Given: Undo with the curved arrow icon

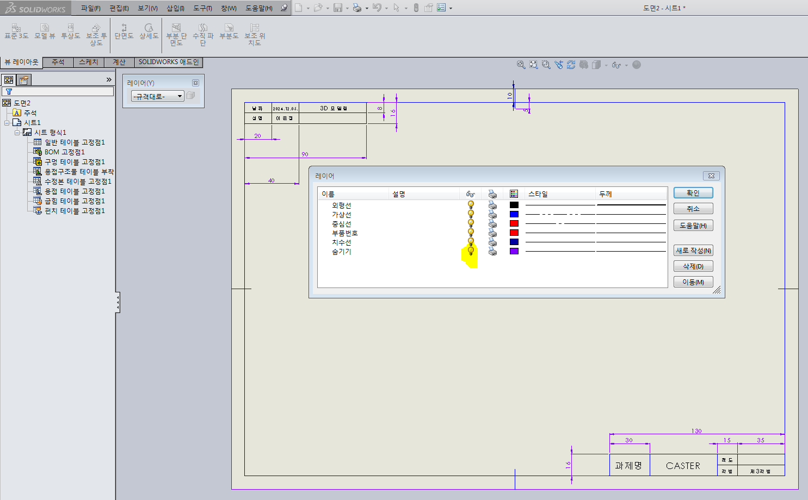Looking at the screenshot, I should coord(377,8).
